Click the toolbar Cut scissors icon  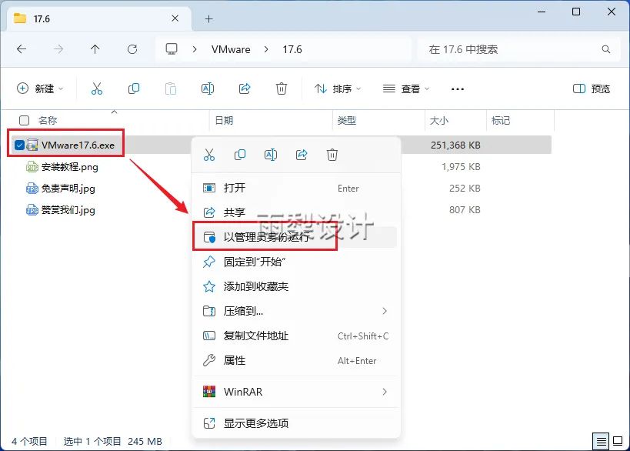click(x=97, y=89)
